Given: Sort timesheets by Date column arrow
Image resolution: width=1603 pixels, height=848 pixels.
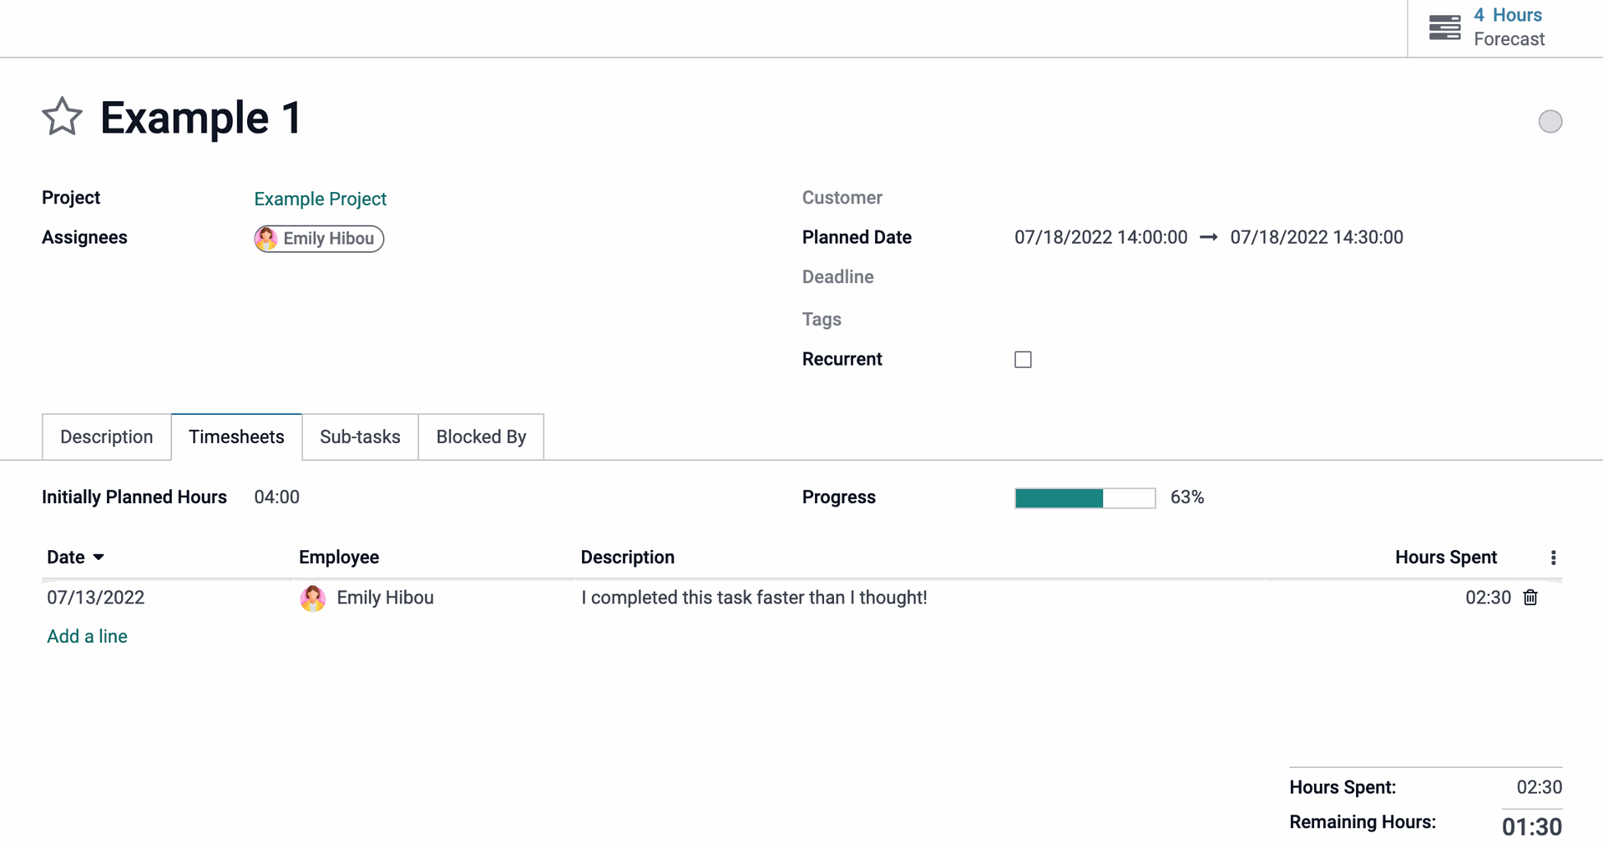Looking at the screenshot, I should pos(99,558).
